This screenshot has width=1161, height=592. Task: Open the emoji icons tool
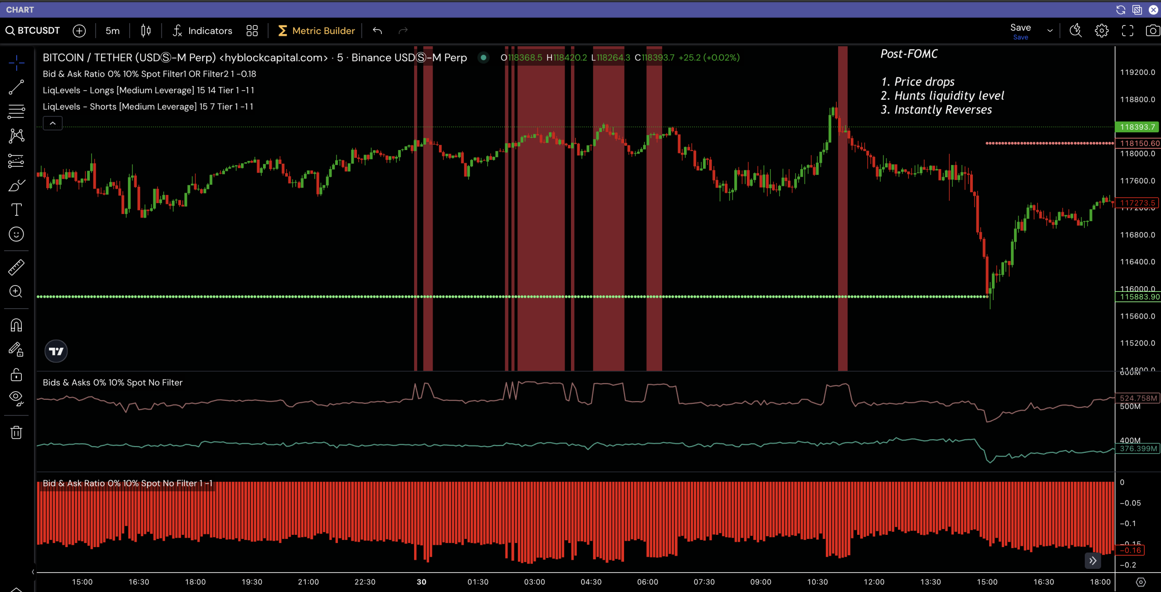pos(16,234)
